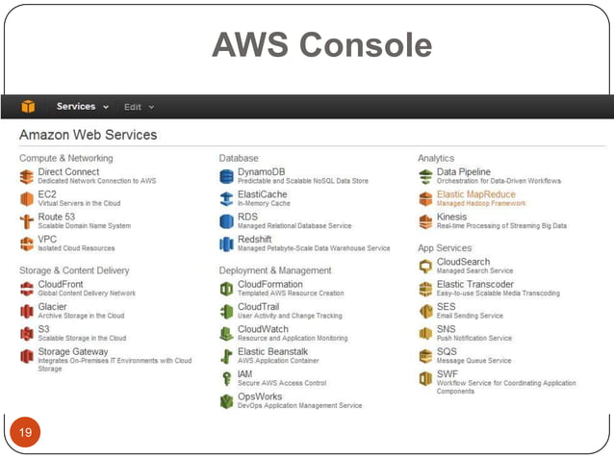614x460 pixels.
Task: Expand the Edit dropdown menu
Action: tap(139, 107)
